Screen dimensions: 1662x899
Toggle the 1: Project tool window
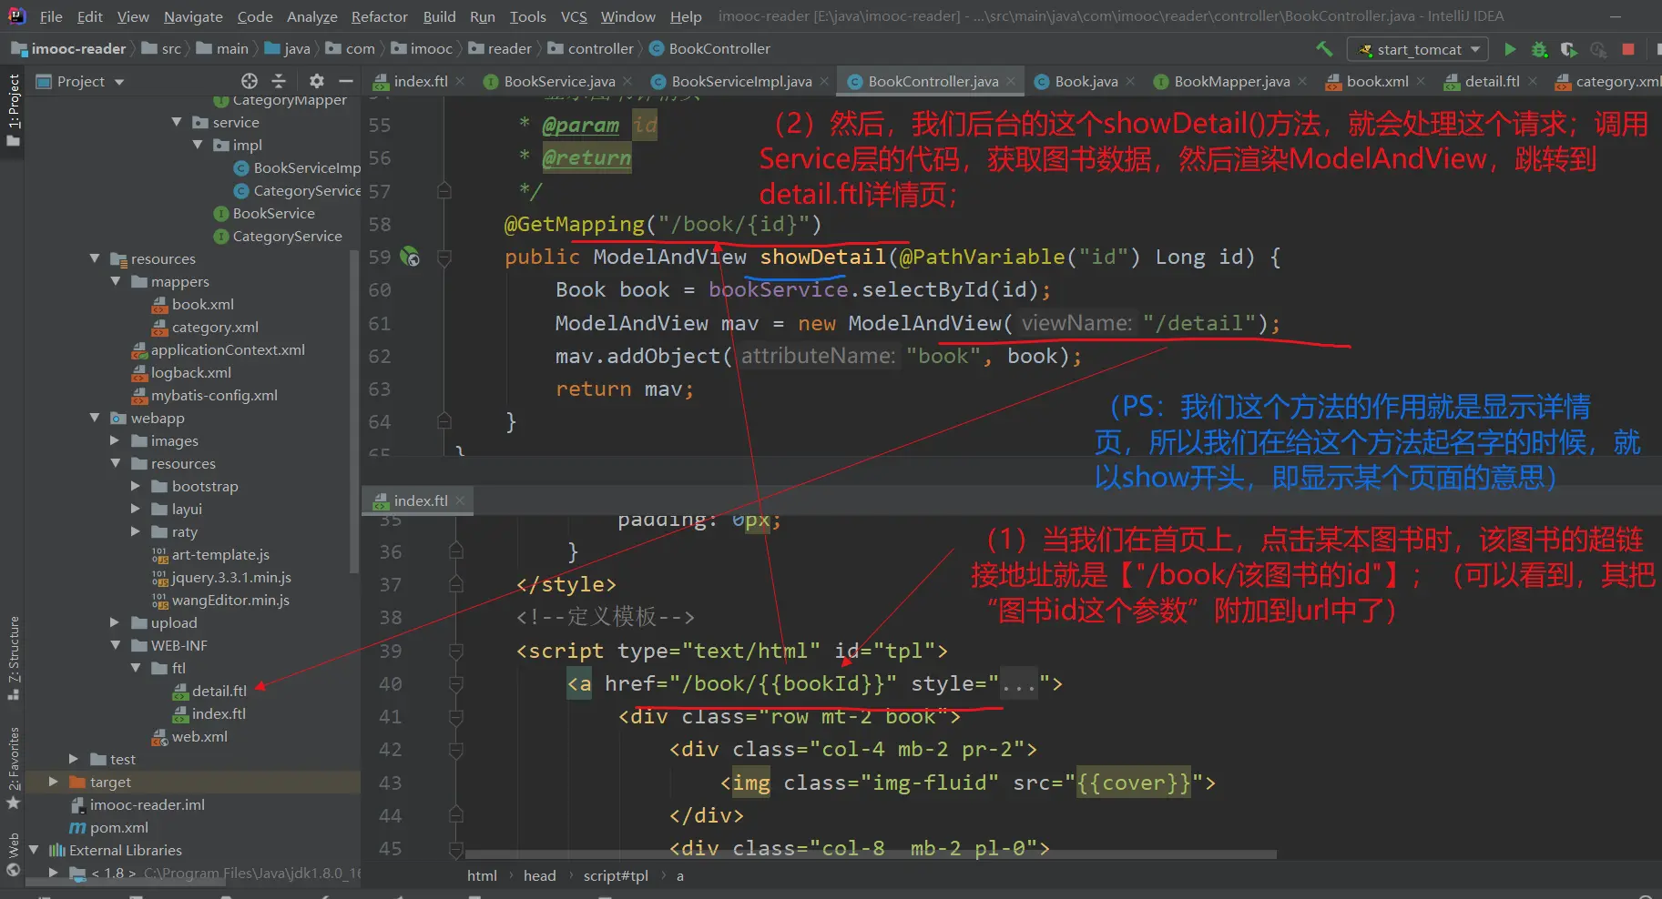(x=13, y=109)
